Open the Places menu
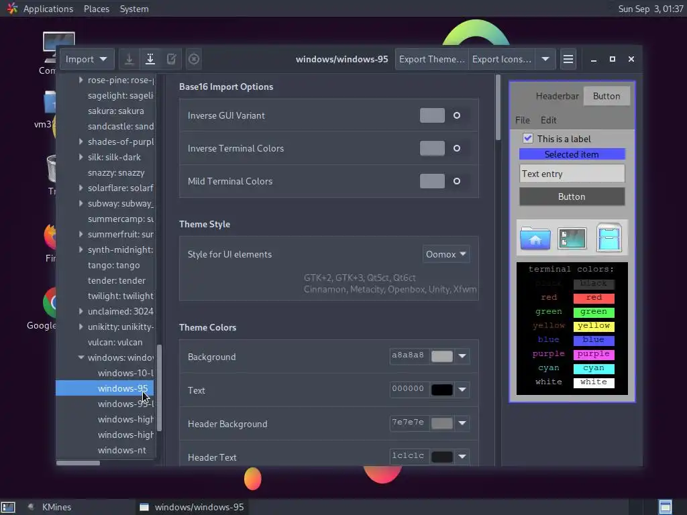The height and width of the screenshot is (515, 687). 97,9
